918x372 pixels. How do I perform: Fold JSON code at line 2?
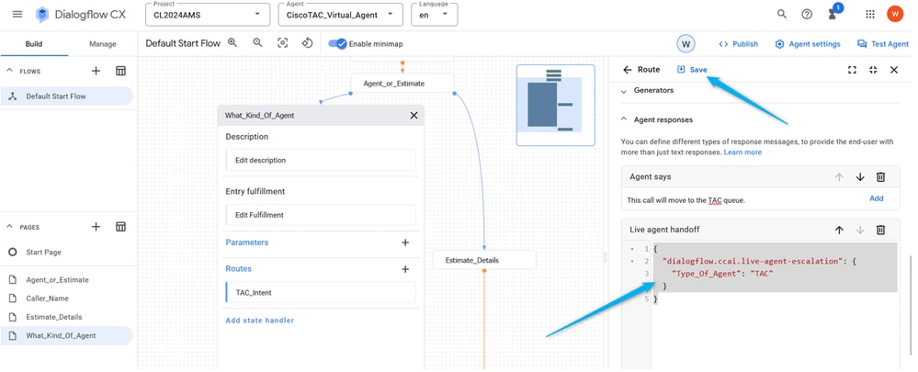point(631,262)
